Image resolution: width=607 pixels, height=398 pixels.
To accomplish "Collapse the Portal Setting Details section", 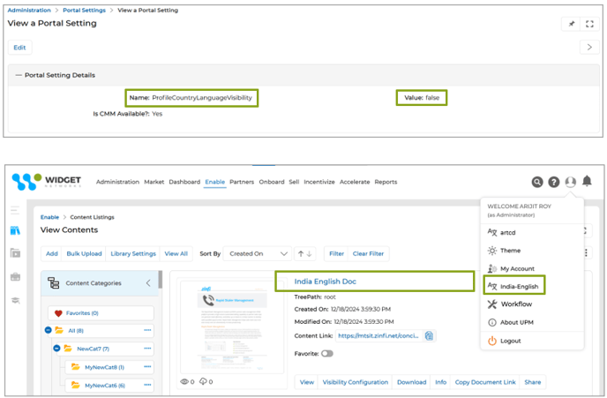I will pos(19,75).
